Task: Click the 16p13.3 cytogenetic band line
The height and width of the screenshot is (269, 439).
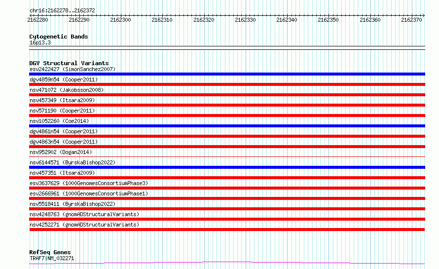Action: point(227,48)
